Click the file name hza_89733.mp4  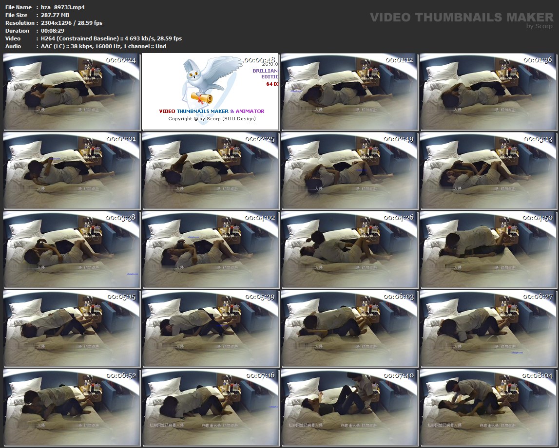63,7
